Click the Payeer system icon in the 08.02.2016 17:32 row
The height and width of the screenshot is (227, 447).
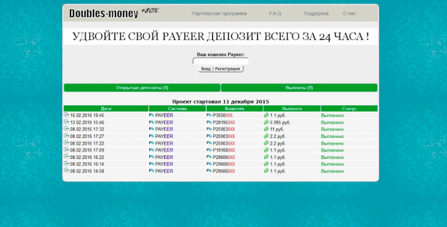coord(151,129)
